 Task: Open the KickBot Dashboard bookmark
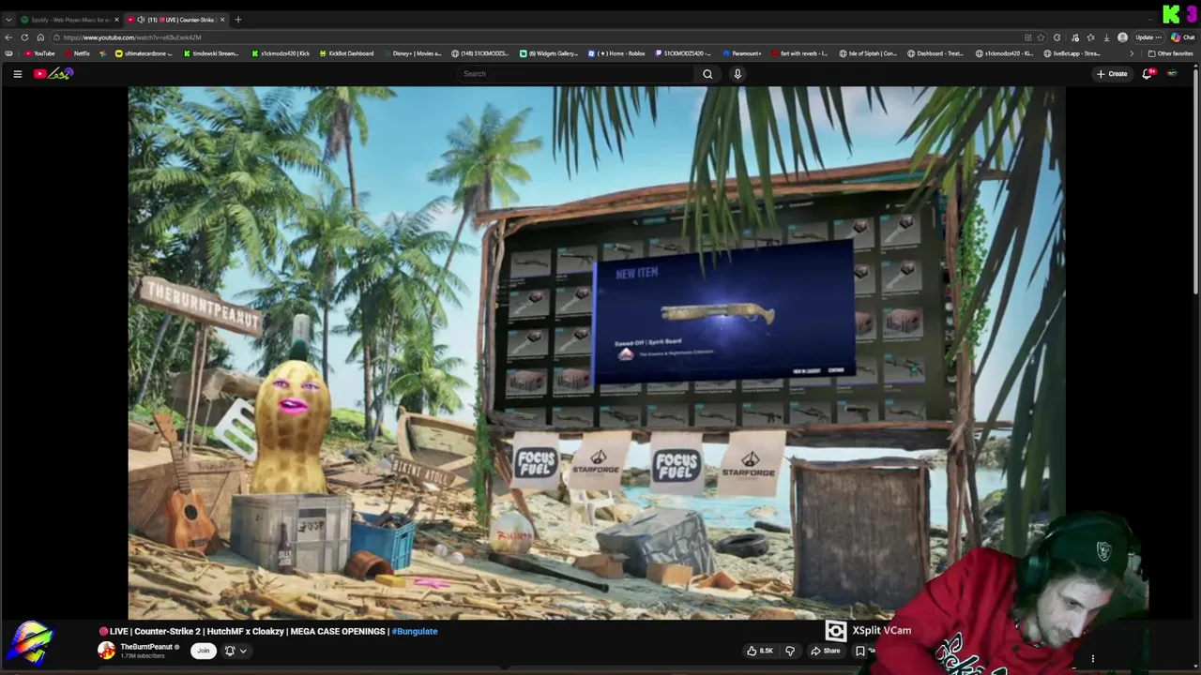point(346,53)
